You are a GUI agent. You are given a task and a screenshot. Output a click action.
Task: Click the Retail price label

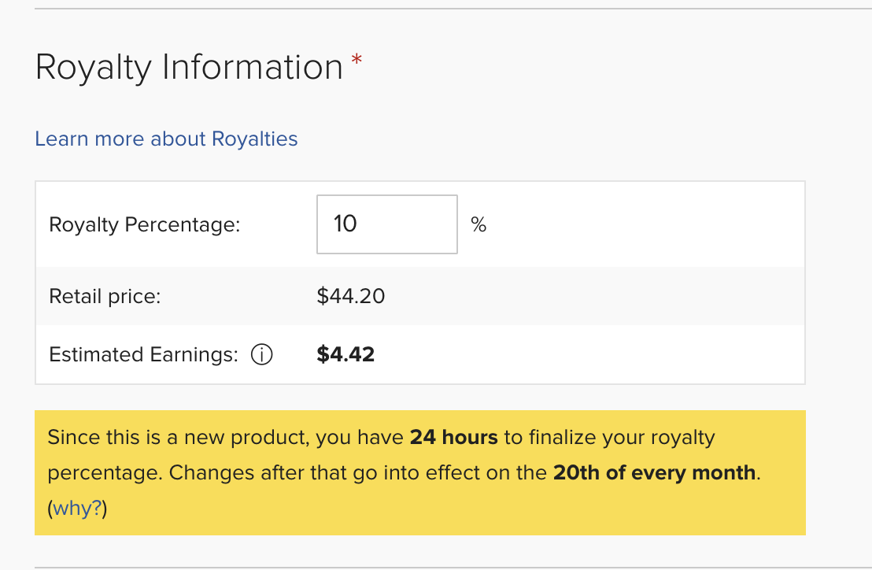[x=105, y=297]
